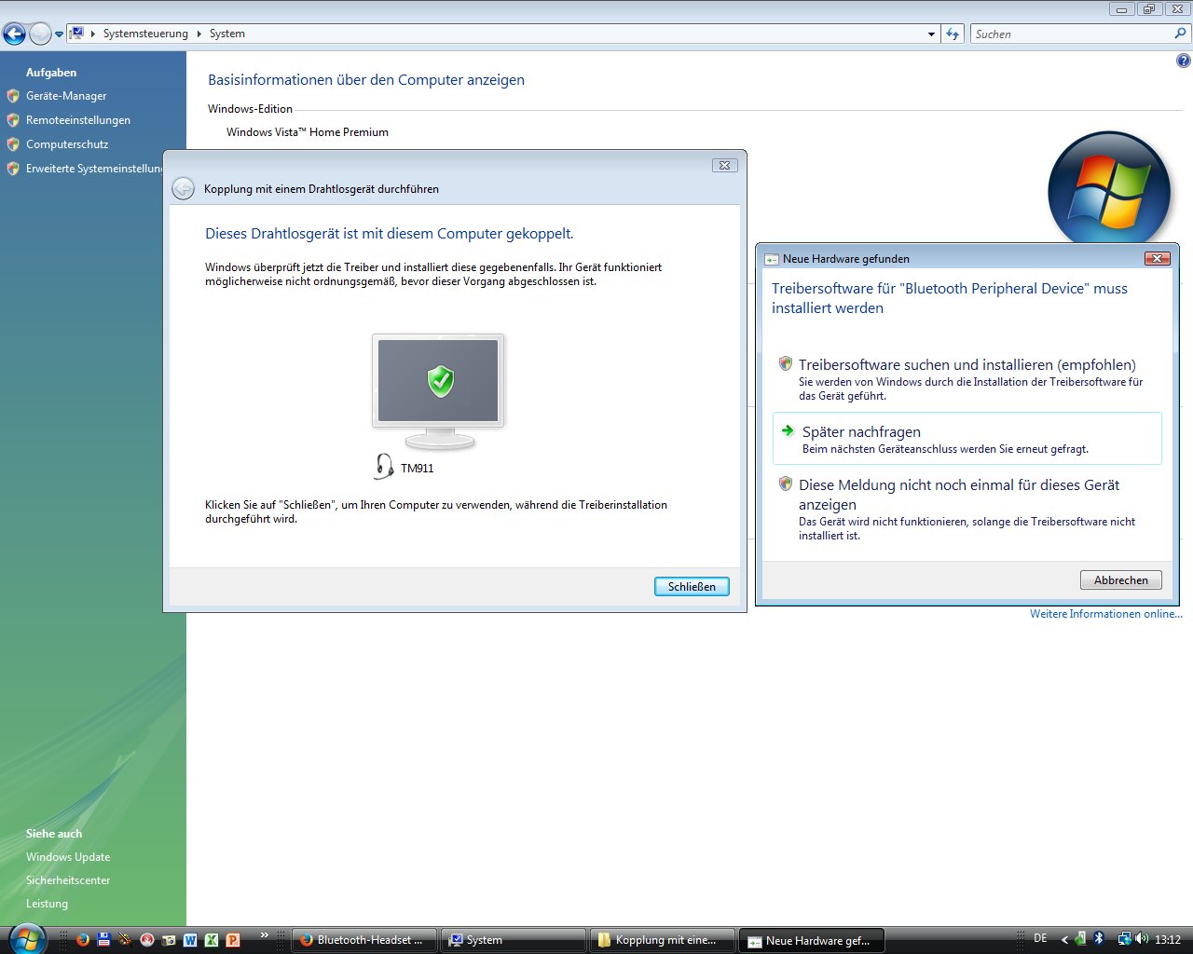The width and height of the screenshot is (1193, 954).
Task: Click the back arrow in the Kopplung dialog
Action: 184,188
